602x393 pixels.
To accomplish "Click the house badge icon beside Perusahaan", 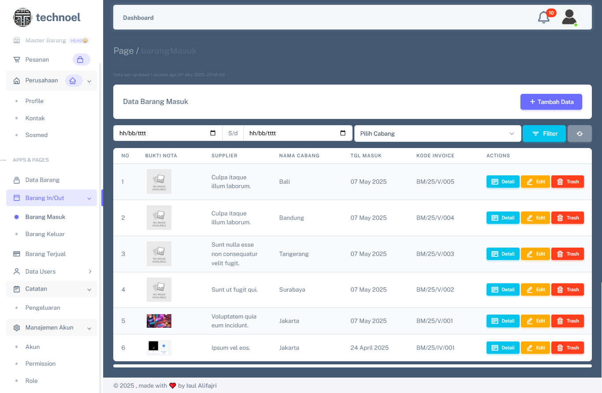I will [x=73, y=81].
